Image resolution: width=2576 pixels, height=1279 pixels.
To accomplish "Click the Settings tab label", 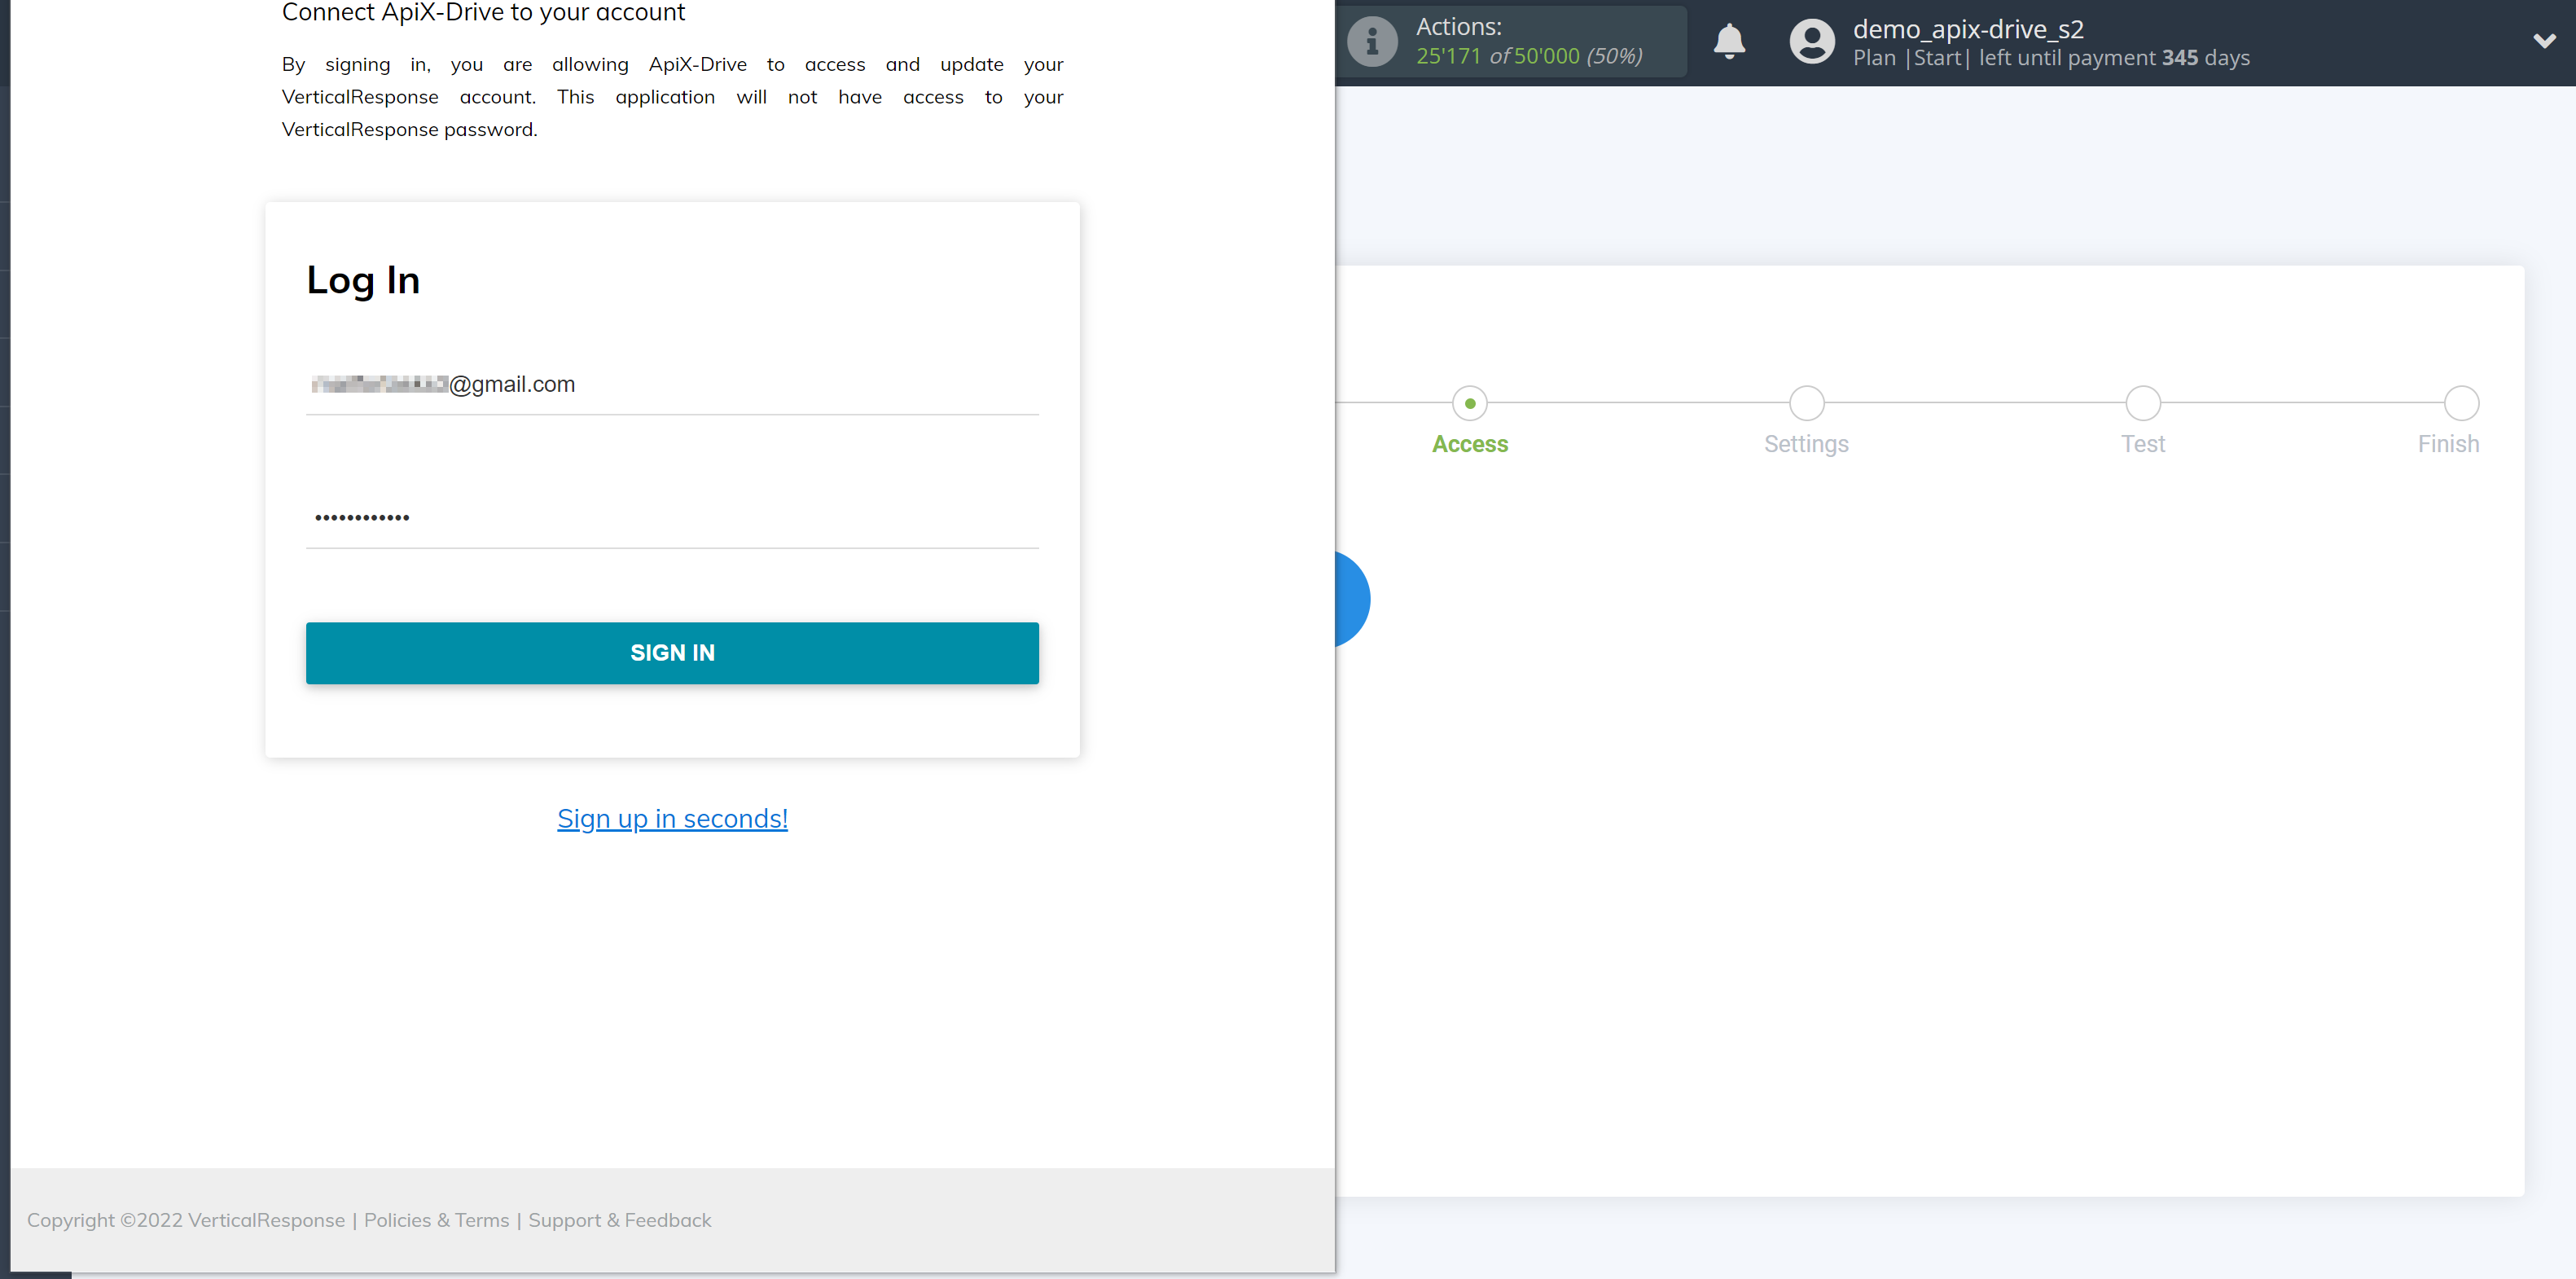I will pos(1806,442).
